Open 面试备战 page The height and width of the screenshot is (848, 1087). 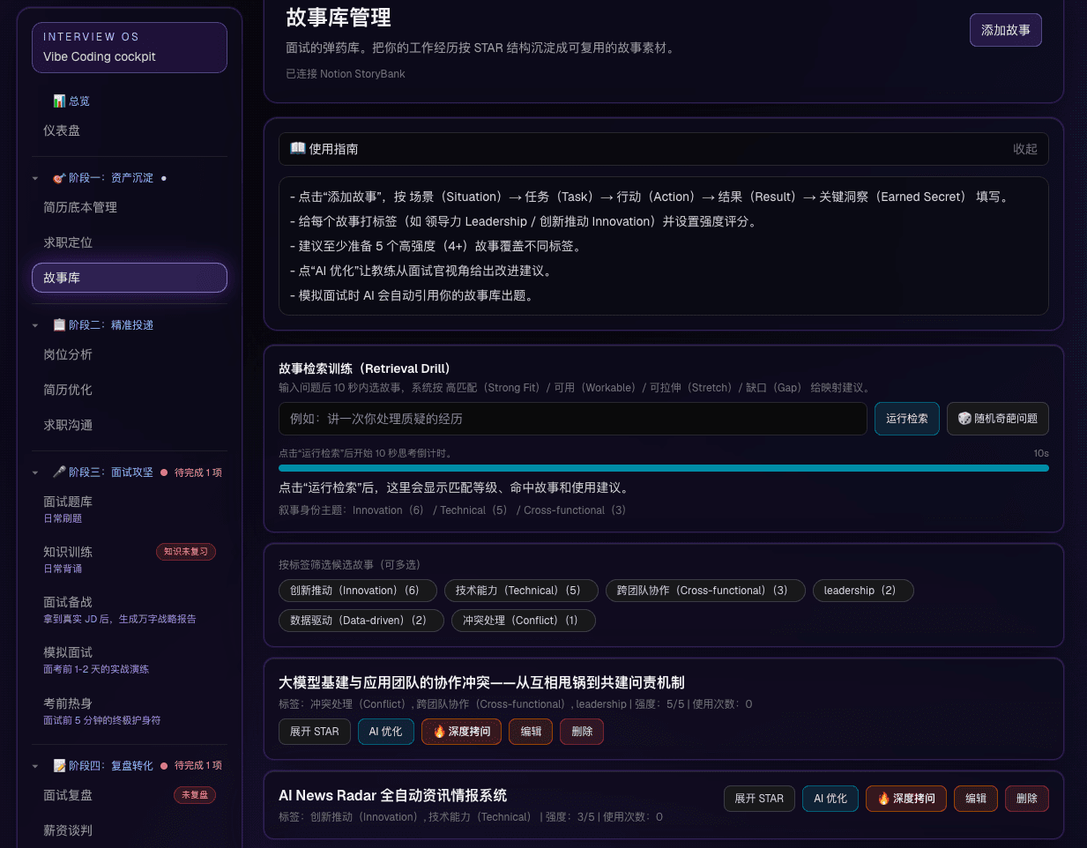point(130,609)
